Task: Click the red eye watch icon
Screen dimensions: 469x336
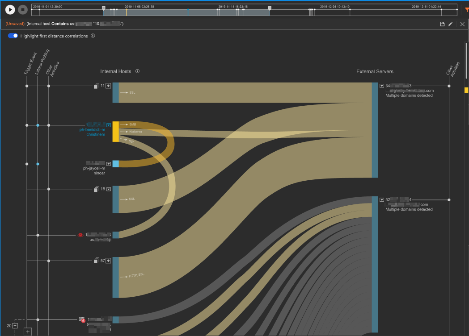Action: tap(80, 235)
